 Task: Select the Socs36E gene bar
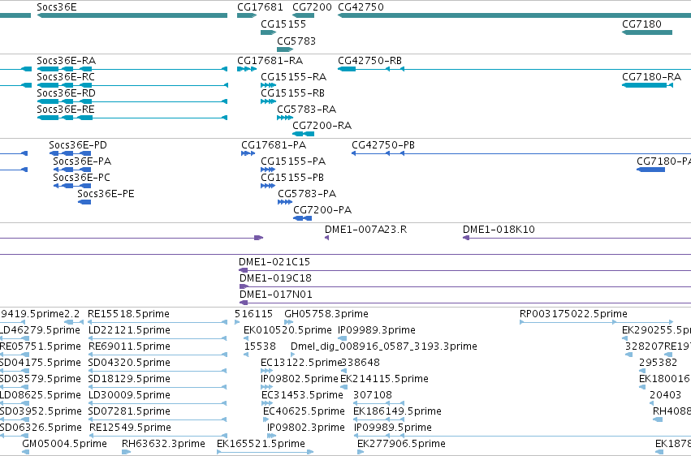132,15
